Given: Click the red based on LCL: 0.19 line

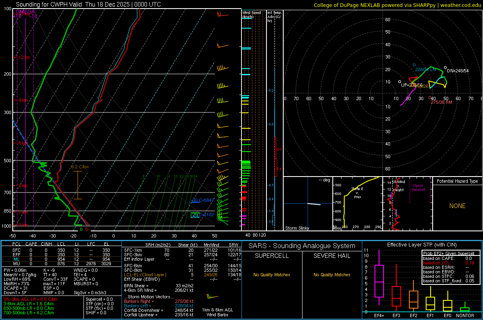Looking at the screenshot, I should [449, 263].
